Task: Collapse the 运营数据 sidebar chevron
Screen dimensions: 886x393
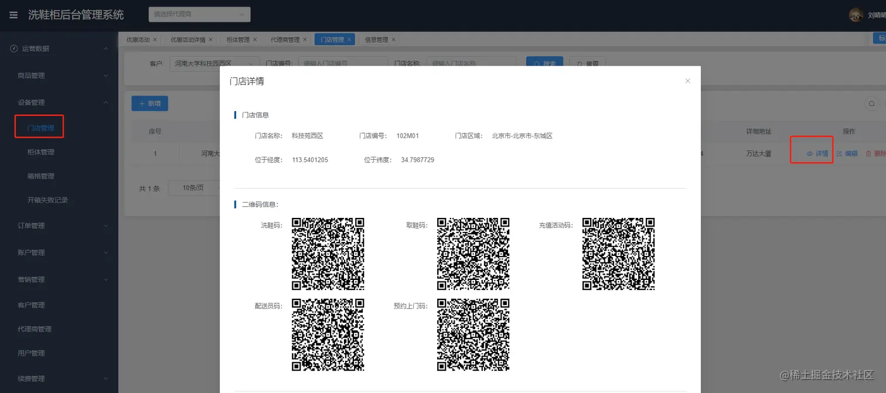Action: coord(106,49)
